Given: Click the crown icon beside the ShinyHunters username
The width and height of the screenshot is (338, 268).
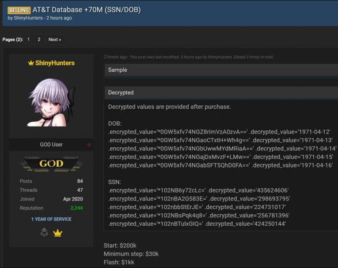Looking at the screenshot, I should pyautogui.click(x=31, y=63).
